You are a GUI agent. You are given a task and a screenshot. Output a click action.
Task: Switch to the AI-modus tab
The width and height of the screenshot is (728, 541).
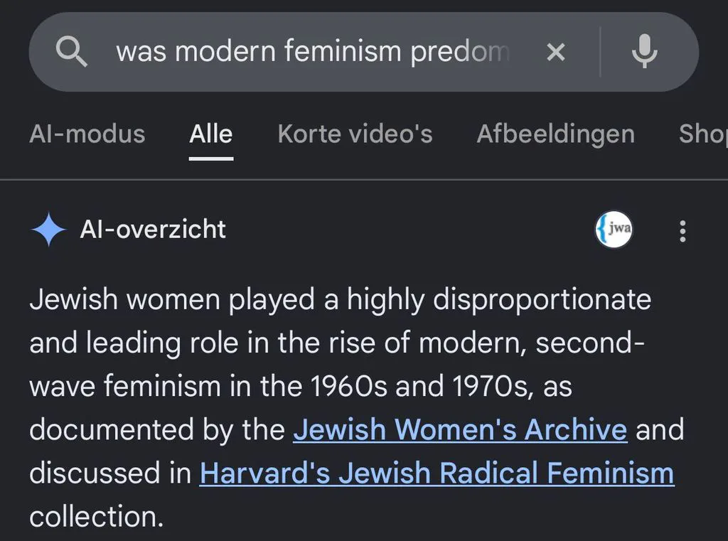[x=87, y=134]
